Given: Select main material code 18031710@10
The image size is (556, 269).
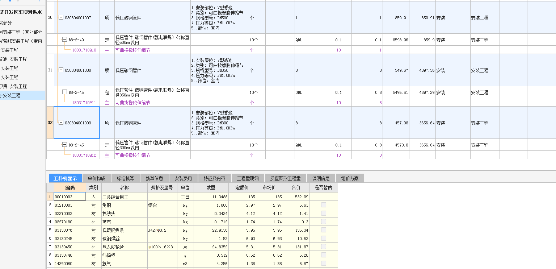Looking at the screenshot, I should [x=84, y=50].
